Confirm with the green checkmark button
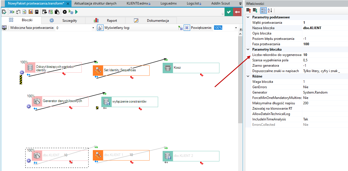This screenshot has width=348, height=171. [x=229, y=12]
